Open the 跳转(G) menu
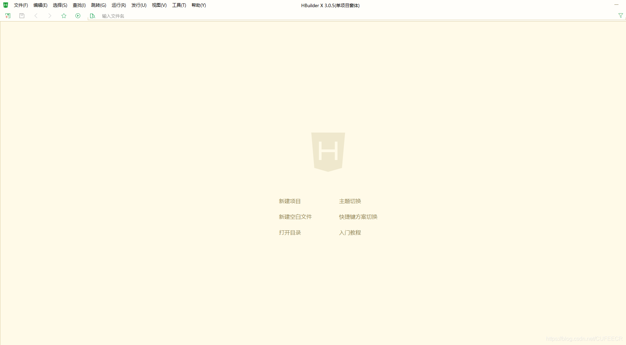The image size is (626, 345). [x=99, y=5]
